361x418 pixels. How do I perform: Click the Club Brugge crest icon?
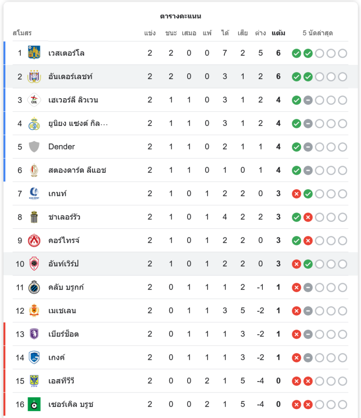(34, 287)
